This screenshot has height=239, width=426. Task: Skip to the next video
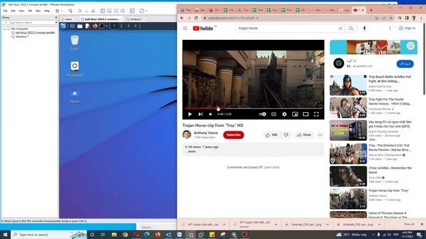200,114
